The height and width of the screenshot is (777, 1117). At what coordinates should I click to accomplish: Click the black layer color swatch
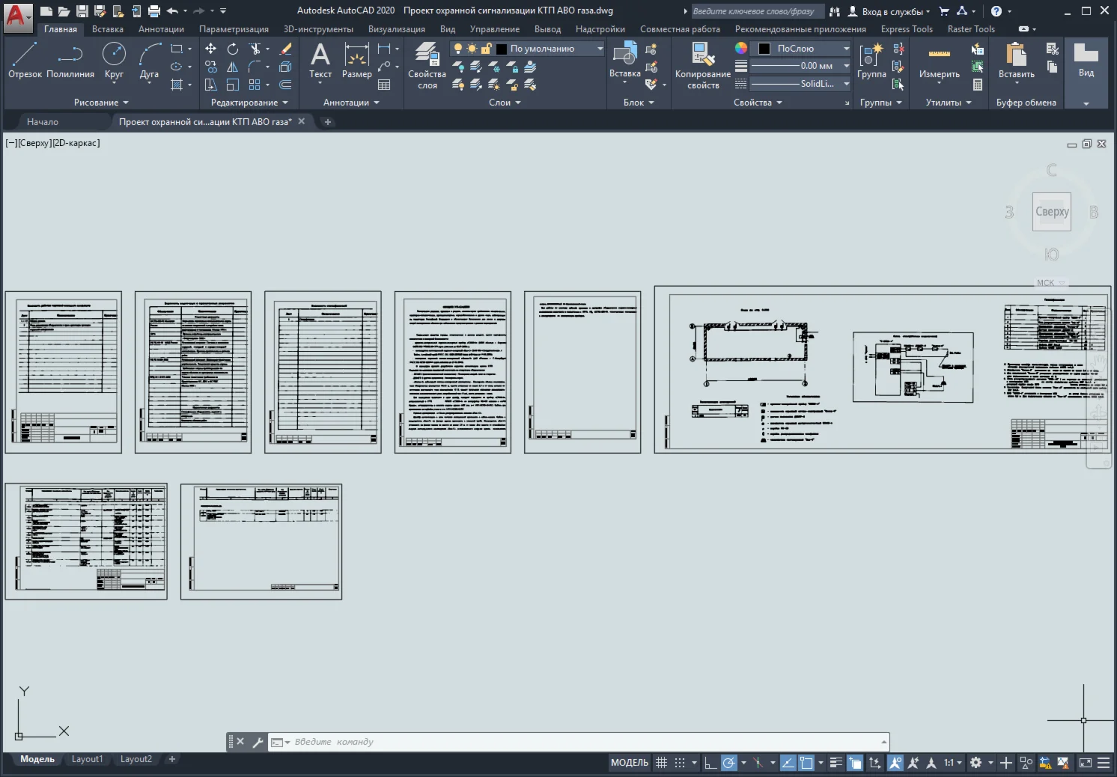coord(502,49)
